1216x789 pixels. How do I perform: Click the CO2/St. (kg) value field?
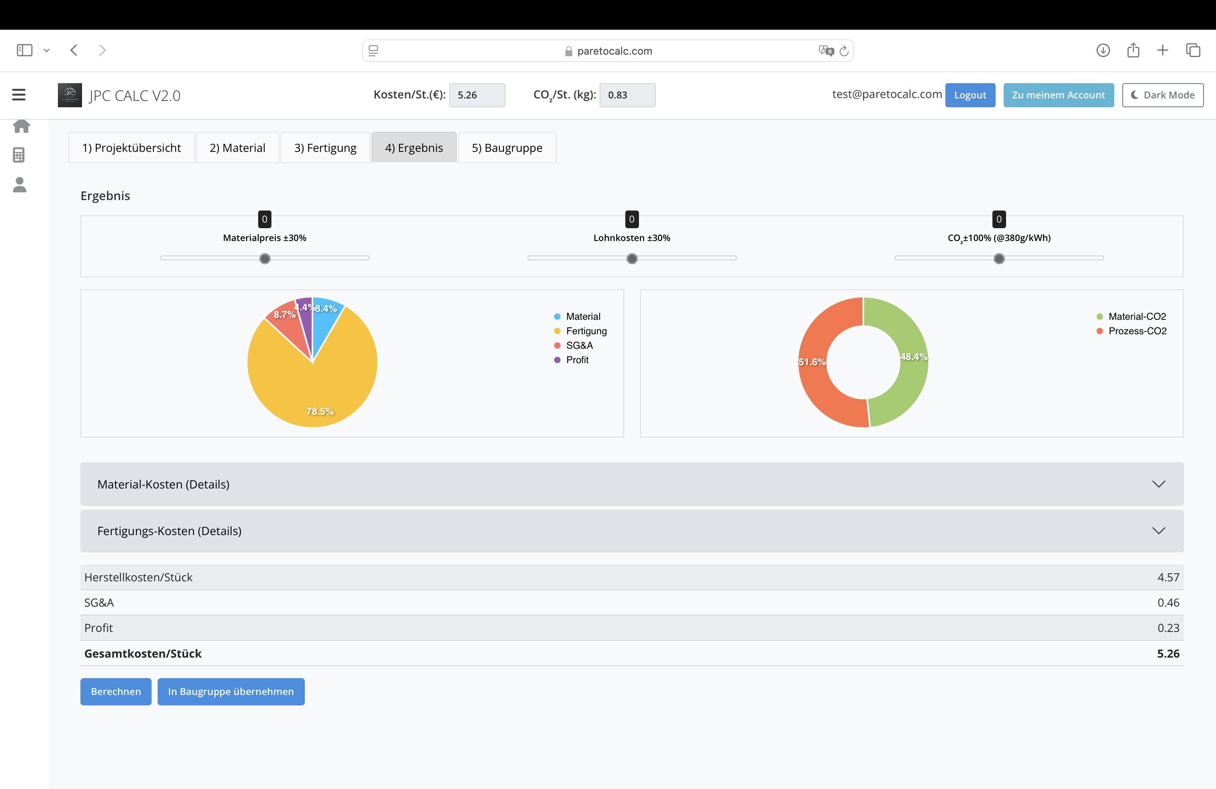pos(627,95)
